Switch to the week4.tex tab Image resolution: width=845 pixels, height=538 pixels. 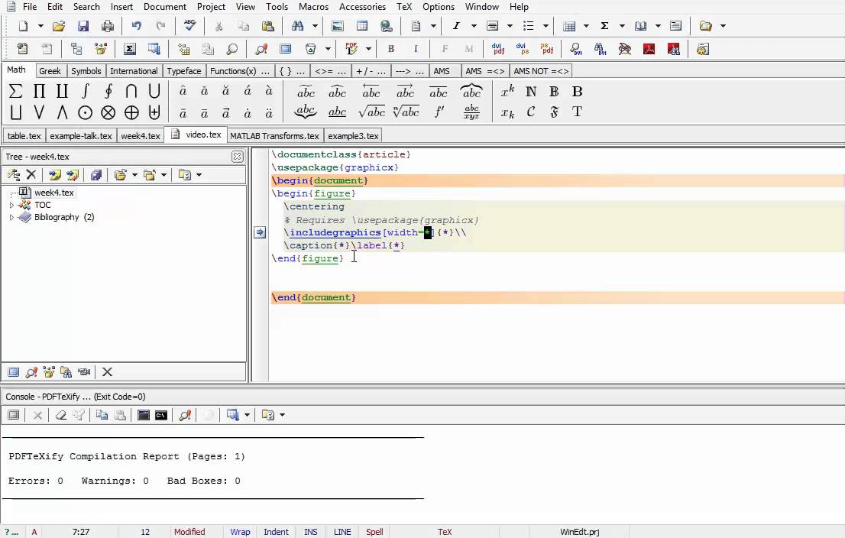click(141, 136)
